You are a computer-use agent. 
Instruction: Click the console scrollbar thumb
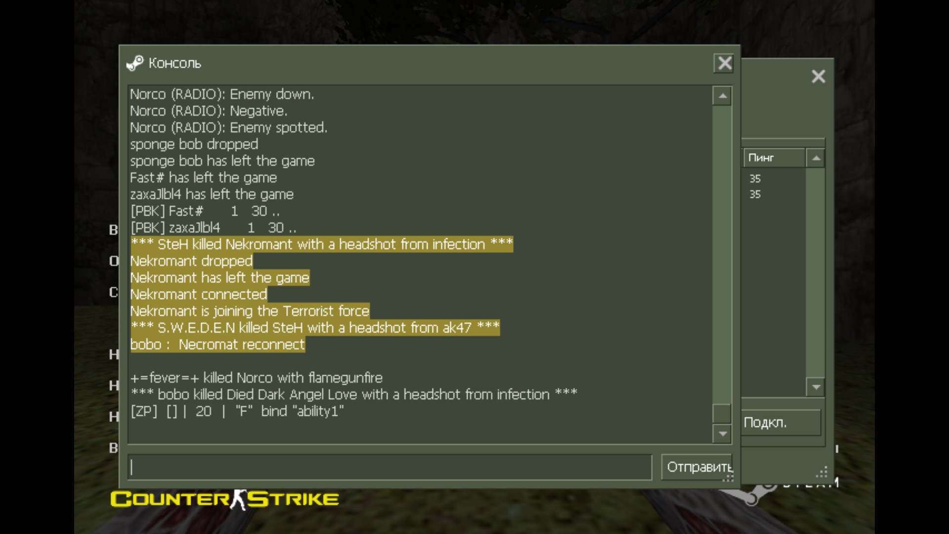(722, 413)
